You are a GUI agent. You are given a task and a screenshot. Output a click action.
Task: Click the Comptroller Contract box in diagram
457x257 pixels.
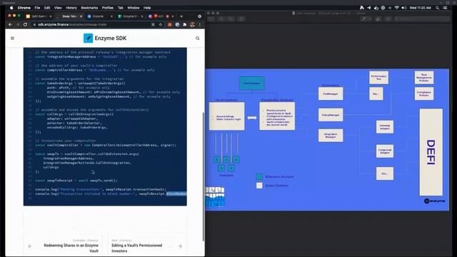coord(277,116)
